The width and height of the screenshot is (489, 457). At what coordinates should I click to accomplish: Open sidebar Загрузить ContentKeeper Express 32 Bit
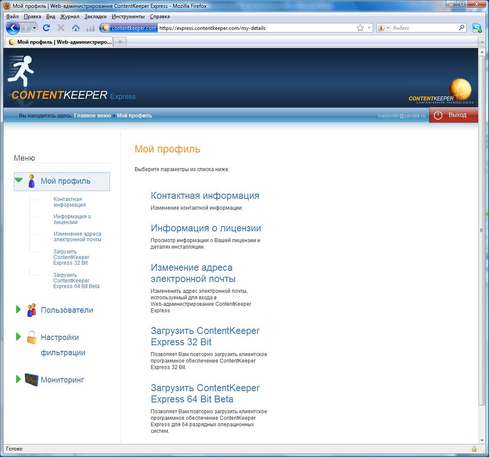pos(71,257)
